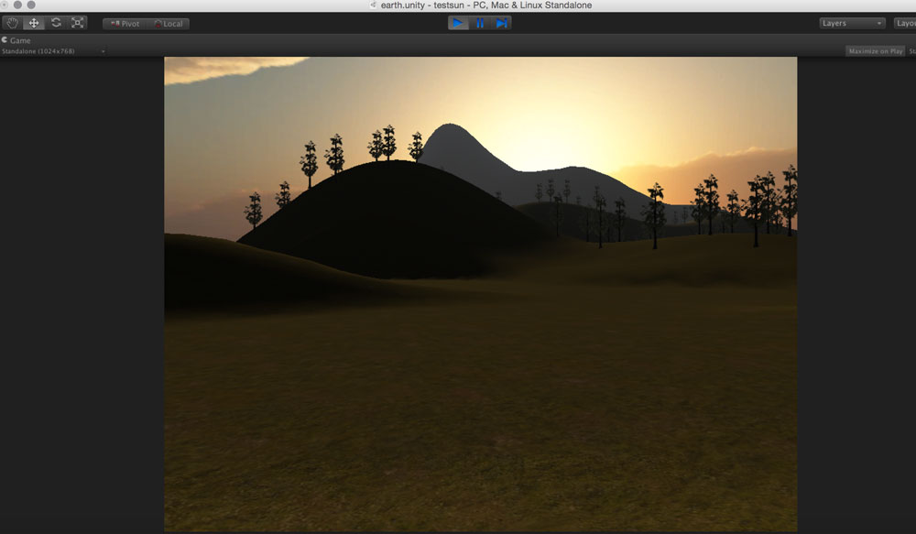Toggle Pivot handle position mode
This screenshot has width=916, height=534.
[x=125, y=24]
